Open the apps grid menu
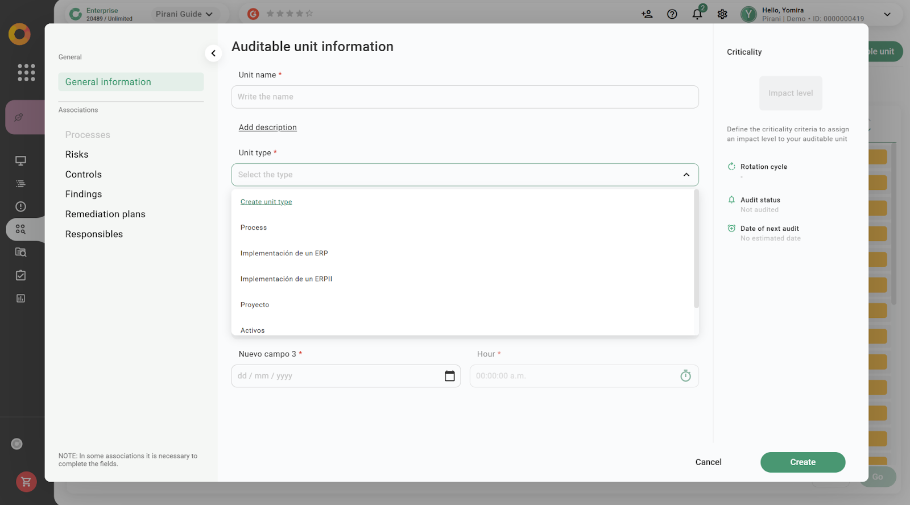Viewport: 910px width, 505px height. click(x=26, y=72)
